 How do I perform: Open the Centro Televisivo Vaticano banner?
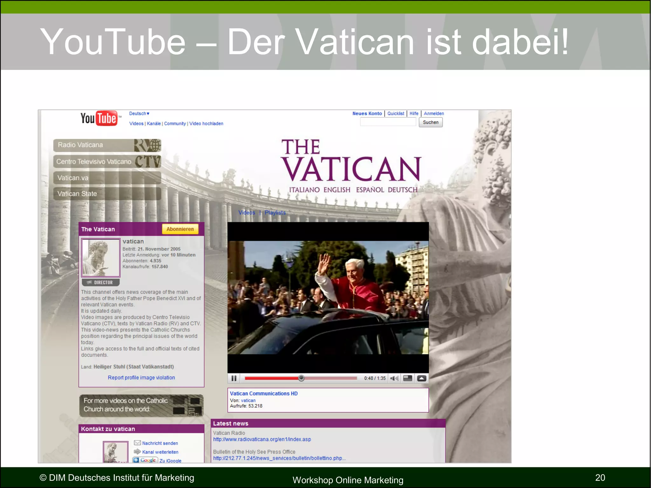click(x=107, y=162)
